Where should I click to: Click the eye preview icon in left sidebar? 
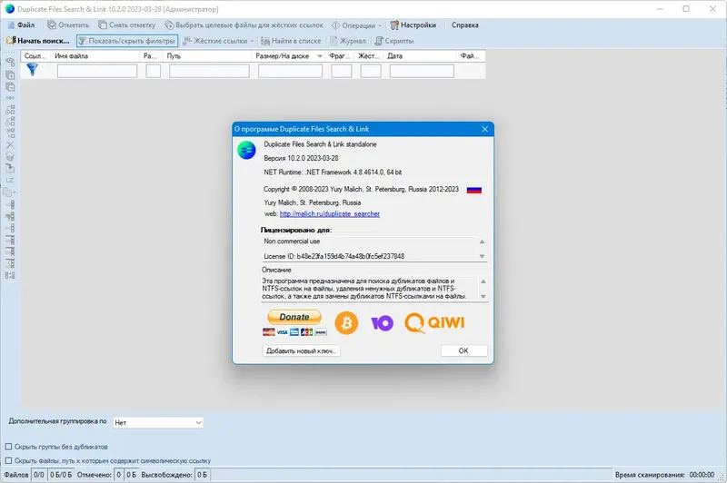10,62
